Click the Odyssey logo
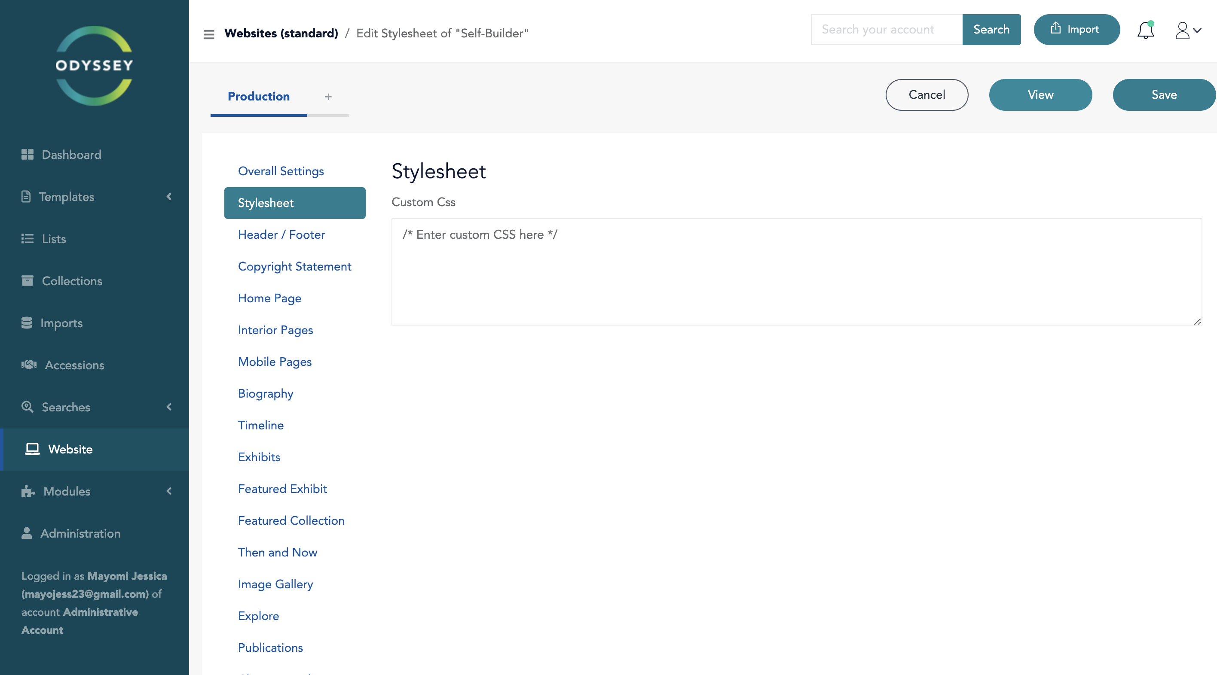This screenshot has height=675, width=1217. pos(95,65)
